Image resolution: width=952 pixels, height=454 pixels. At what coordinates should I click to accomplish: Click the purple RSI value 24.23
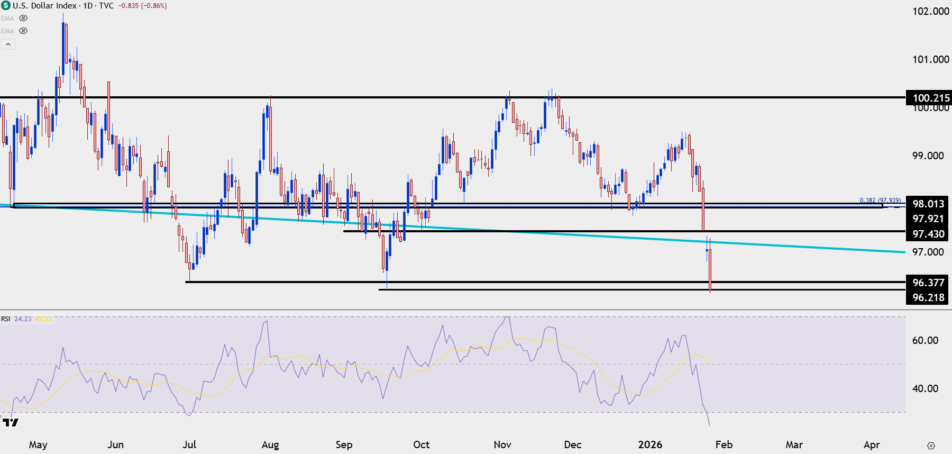coord(23,319)
